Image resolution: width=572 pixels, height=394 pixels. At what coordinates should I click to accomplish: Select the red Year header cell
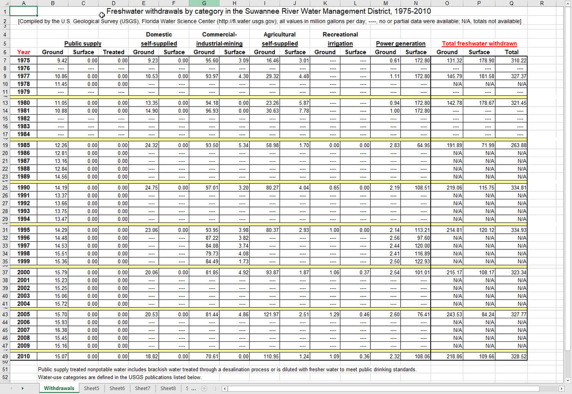coord(24,52)
